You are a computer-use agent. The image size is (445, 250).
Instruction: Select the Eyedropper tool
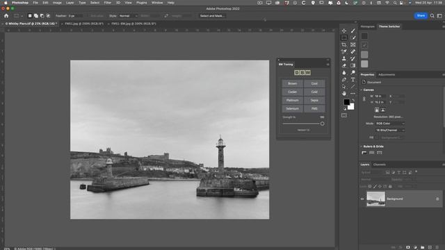tap(344, 51)
